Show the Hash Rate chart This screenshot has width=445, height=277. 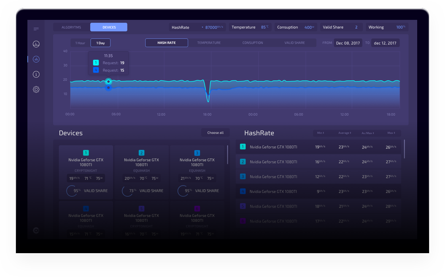166,43
